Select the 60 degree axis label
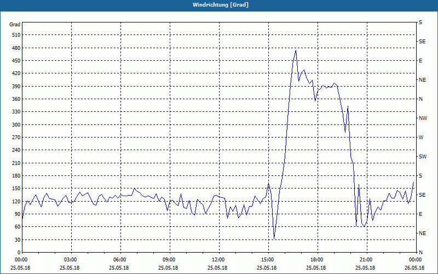The height and width of the screenshot is (274, 438). [18, 227]
